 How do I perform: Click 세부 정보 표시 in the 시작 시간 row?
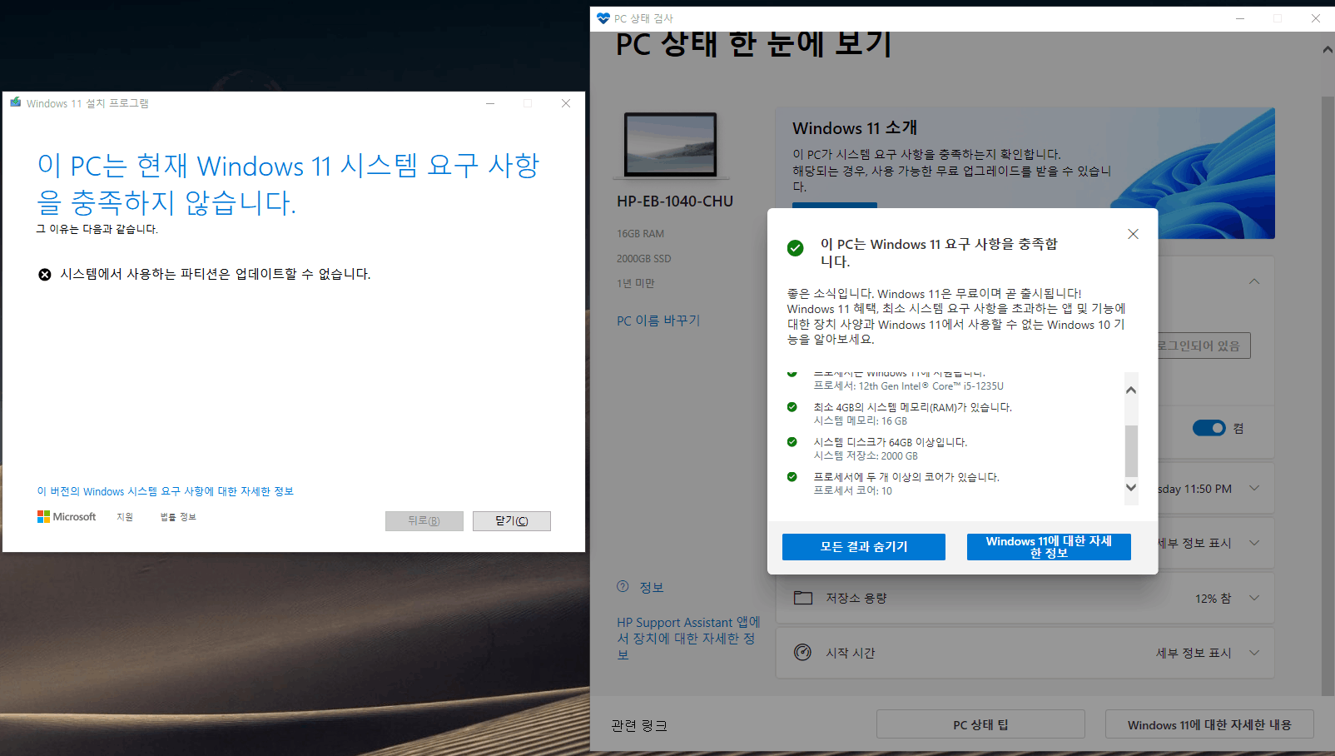[x=1194, y=654]
